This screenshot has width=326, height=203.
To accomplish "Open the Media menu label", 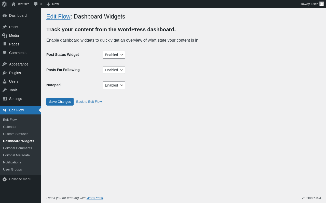I will [14, 36].
